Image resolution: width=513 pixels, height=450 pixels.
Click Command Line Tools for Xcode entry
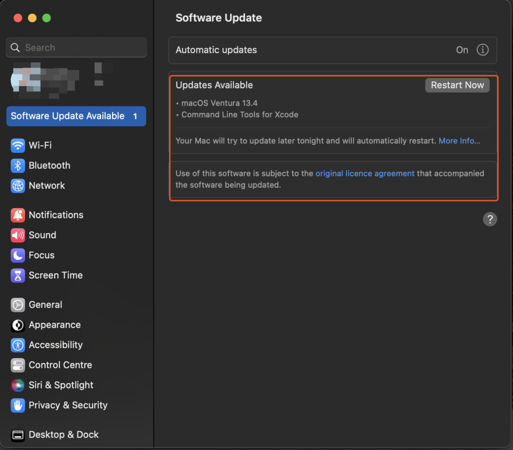pos(239,114)
